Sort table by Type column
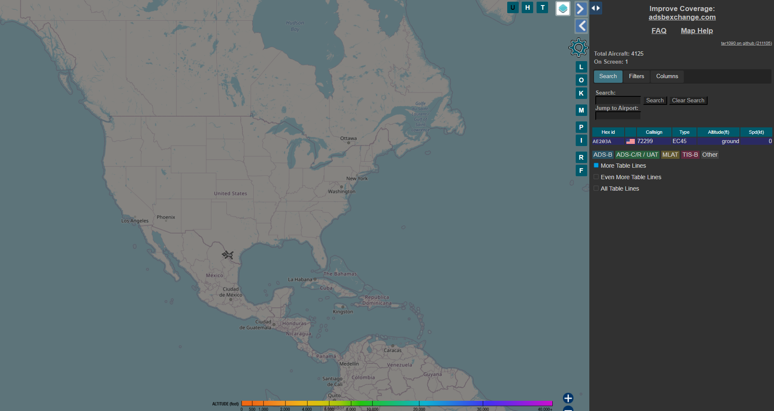 pos(684,132)
